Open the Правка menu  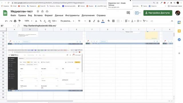click(22, 15)
